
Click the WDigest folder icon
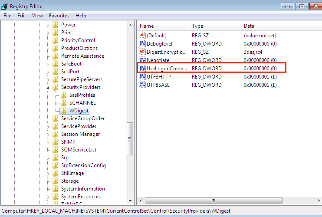(x=63, y=111)
